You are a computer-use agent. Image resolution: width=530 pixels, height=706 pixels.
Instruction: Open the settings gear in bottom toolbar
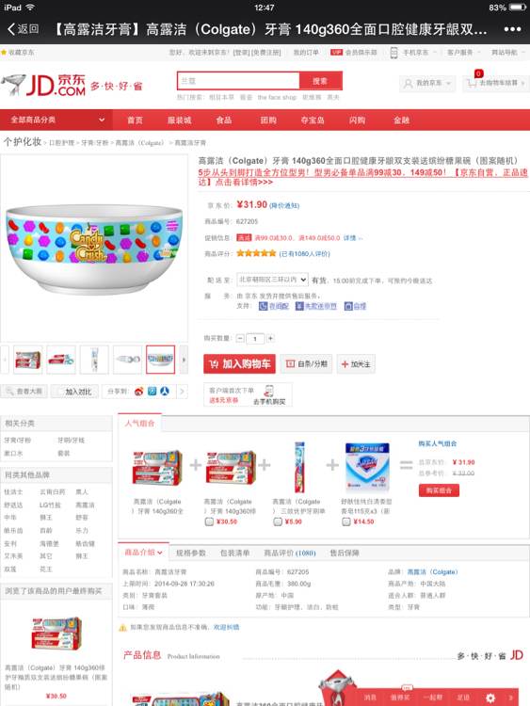490,698
